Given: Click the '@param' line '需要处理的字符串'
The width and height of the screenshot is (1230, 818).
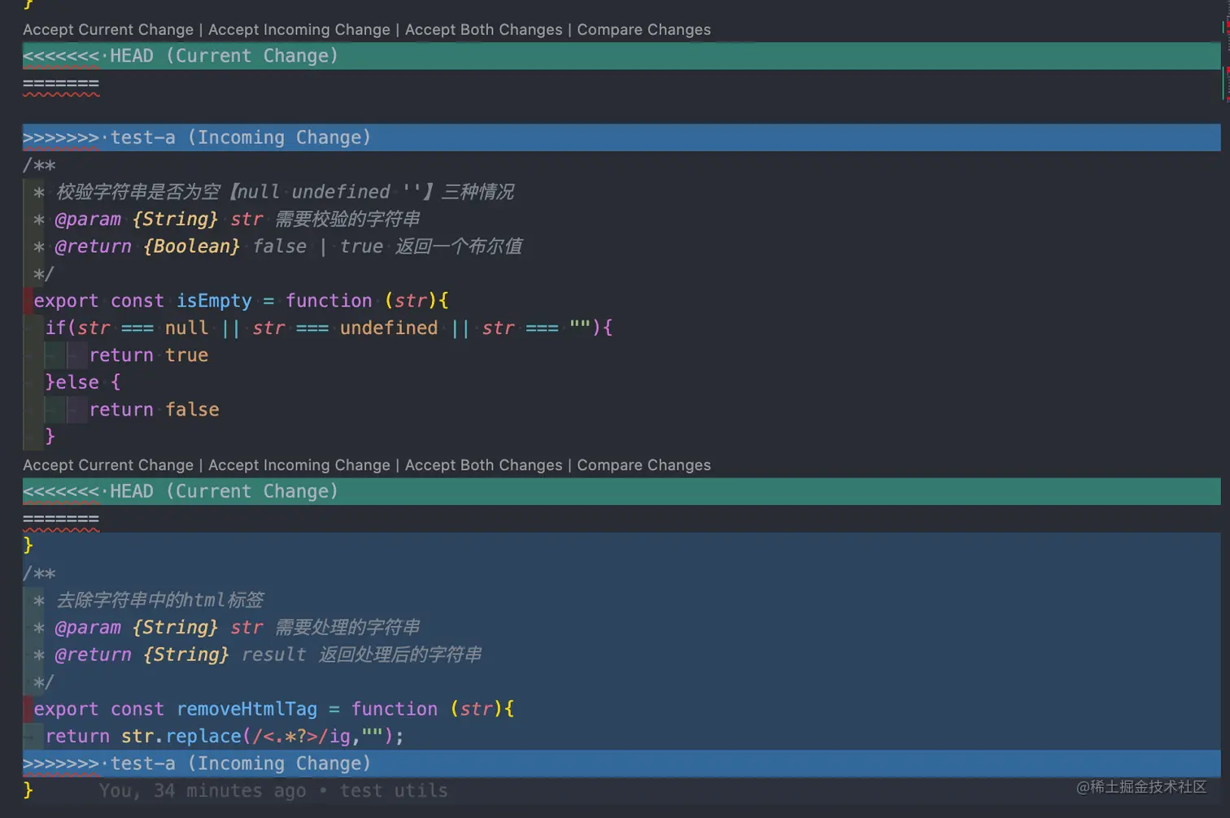Looking at the screenshot, I should point(227,628).
